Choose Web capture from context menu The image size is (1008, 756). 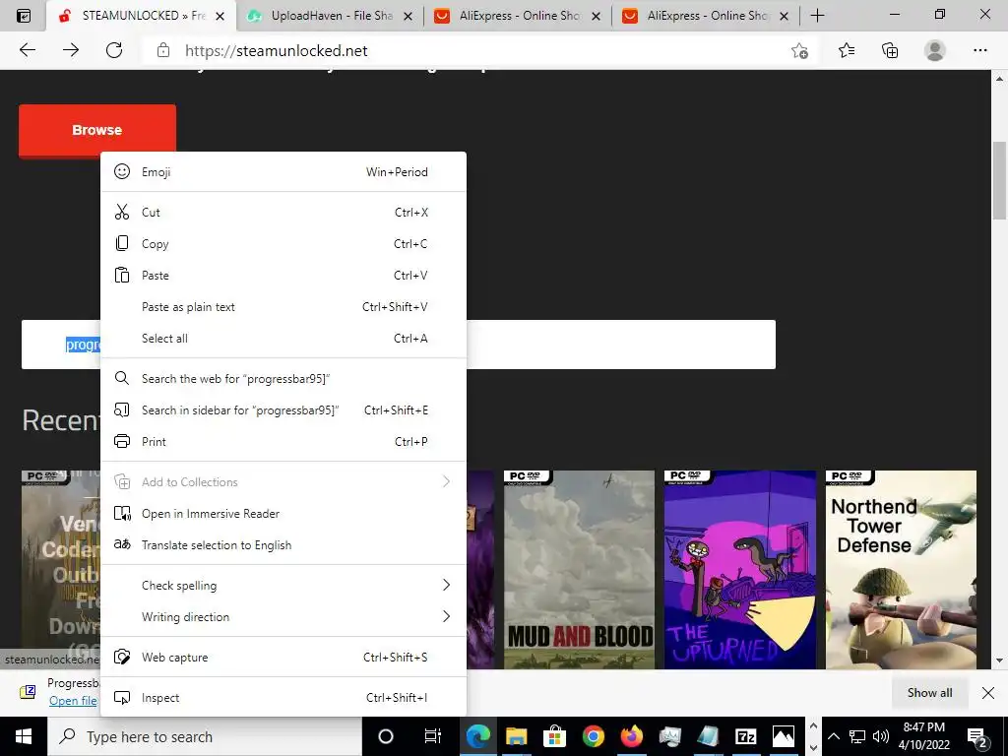(x=283, y=657)
